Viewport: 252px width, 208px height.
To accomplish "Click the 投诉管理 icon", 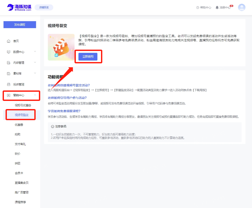I will tap(9, 84).
